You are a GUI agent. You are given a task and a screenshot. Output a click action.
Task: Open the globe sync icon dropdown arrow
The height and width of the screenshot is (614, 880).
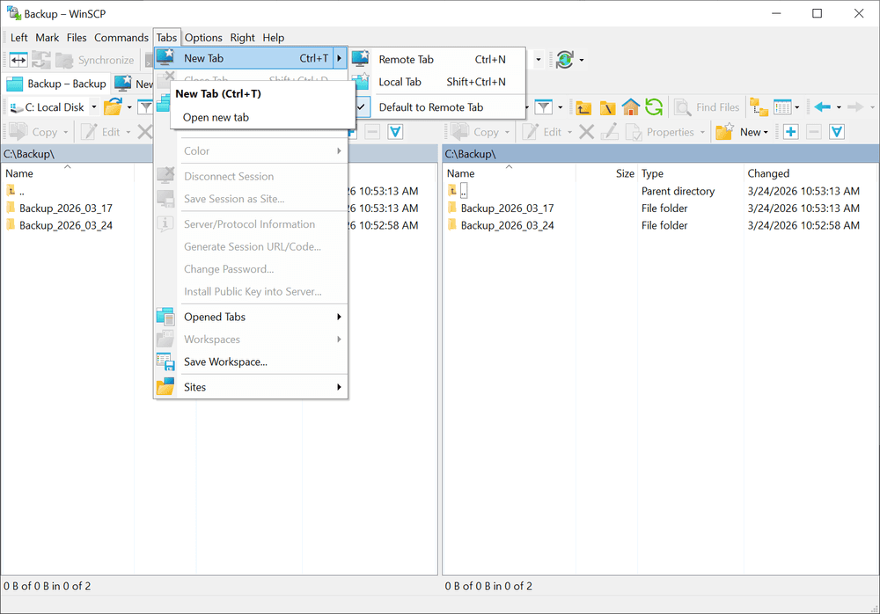click(x=582, y=60)
